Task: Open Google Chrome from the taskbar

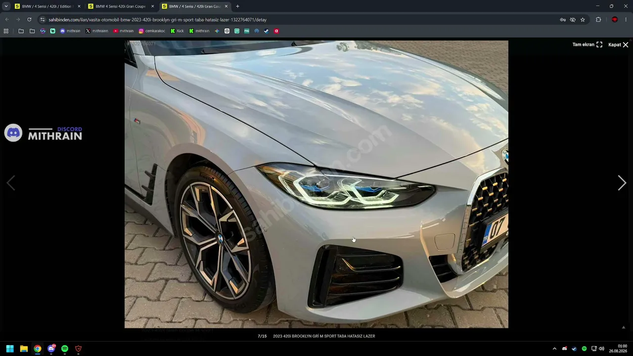Action: pyautogui.click(x=37, y=349)
